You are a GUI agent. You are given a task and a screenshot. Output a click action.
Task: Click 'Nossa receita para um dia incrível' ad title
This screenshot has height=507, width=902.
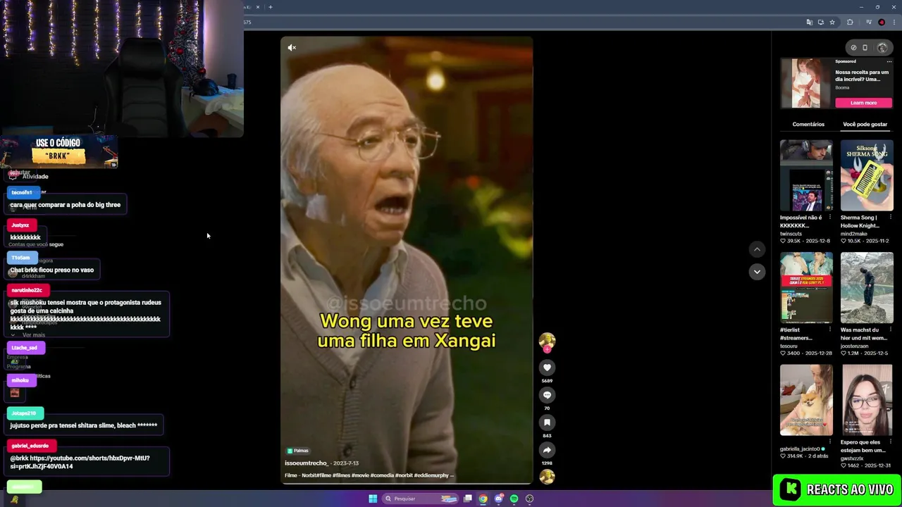(x=862, y=75)
